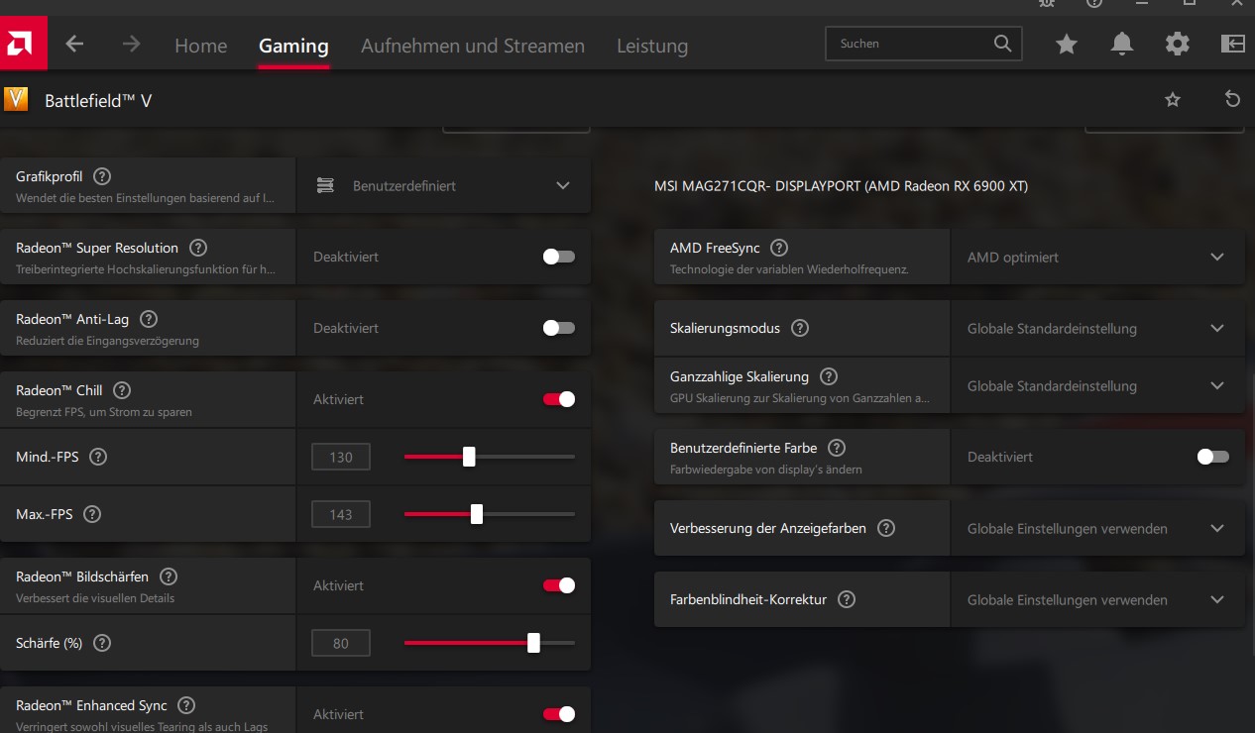Show help for Radeon Bildschärfen

point(169,576)
